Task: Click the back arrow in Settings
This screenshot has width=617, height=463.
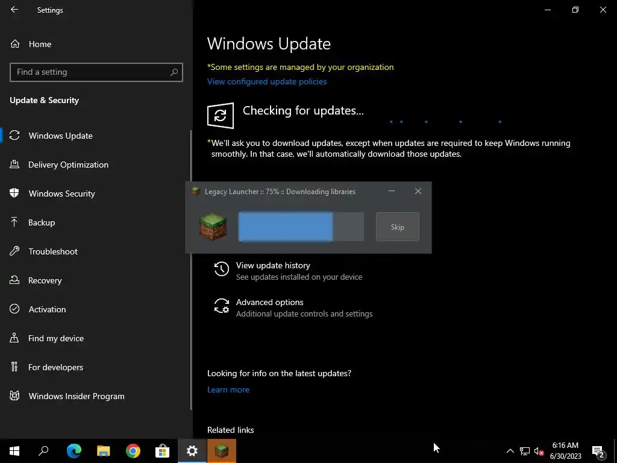Action: (x=14, y=10)
